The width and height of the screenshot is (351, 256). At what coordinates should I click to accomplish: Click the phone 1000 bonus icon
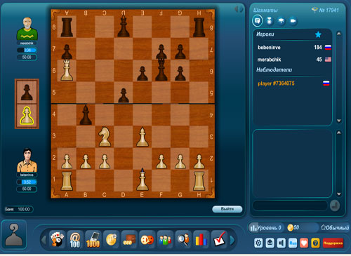(x=93, y=239)
